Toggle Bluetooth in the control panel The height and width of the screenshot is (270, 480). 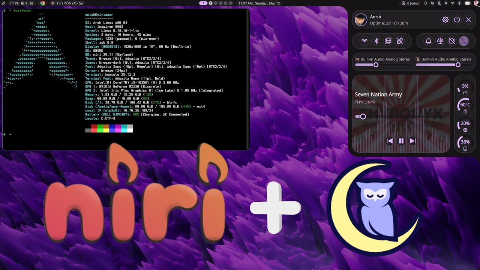point(376,41)
